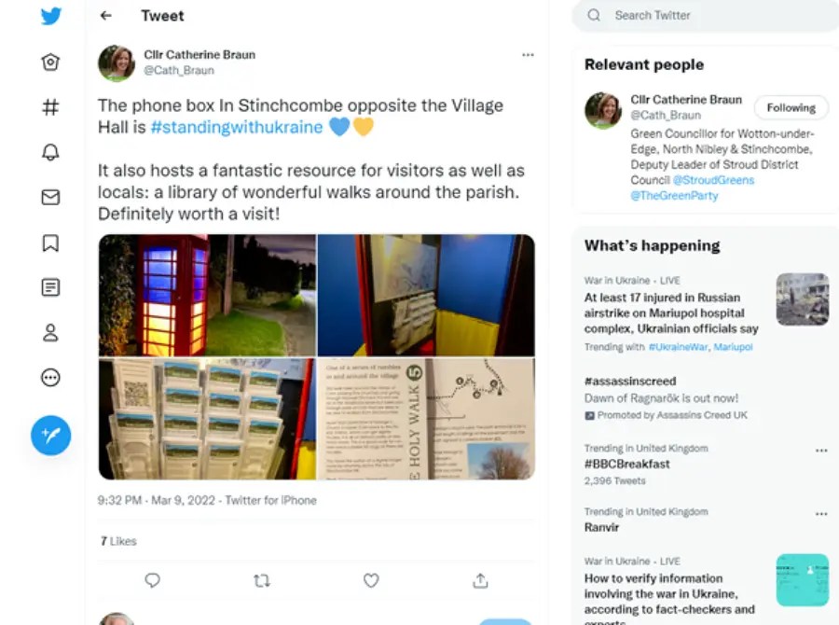This screenshot has width=839, height=625.
Task: Open the #standingwithukraine hashtag link
Action: tap(237, 127)
